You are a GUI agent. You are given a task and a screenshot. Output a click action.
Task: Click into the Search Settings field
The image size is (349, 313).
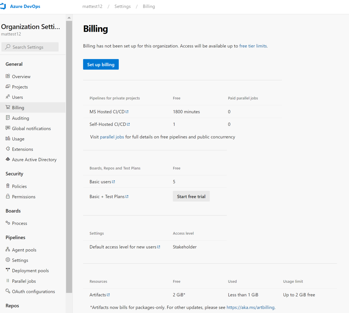pyautogui.click(x=30, y=47)
